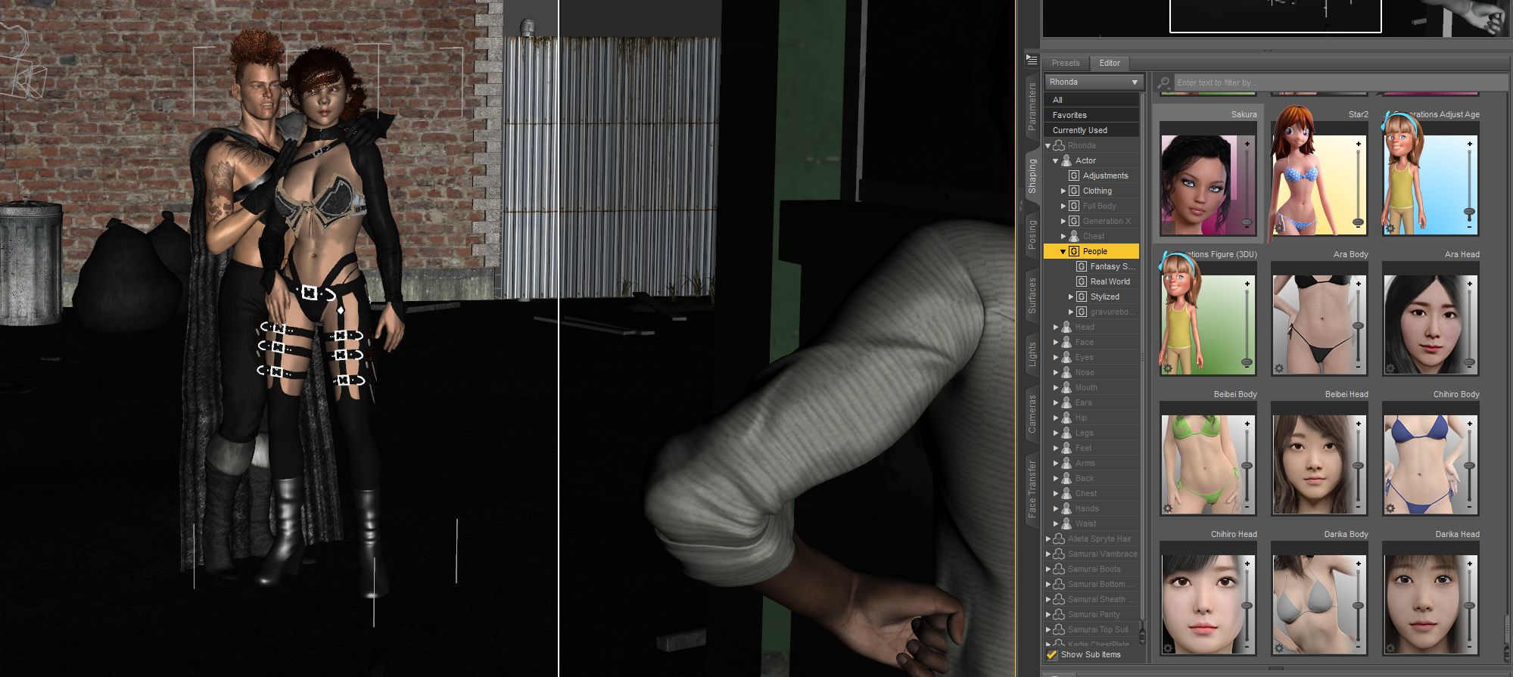The width and height of the screenshot is (1513, 677).
Task: Open the Shaping side tab
Action: (x=1032, y=176)
